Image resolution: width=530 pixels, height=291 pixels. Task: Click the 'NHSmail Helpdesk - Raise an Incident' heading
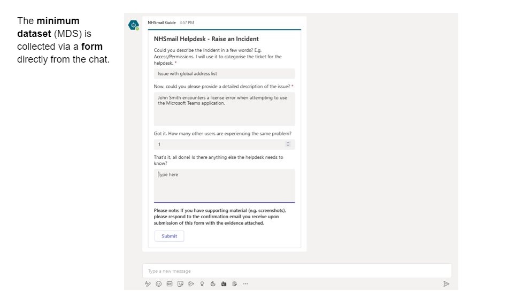pos(206,39)
